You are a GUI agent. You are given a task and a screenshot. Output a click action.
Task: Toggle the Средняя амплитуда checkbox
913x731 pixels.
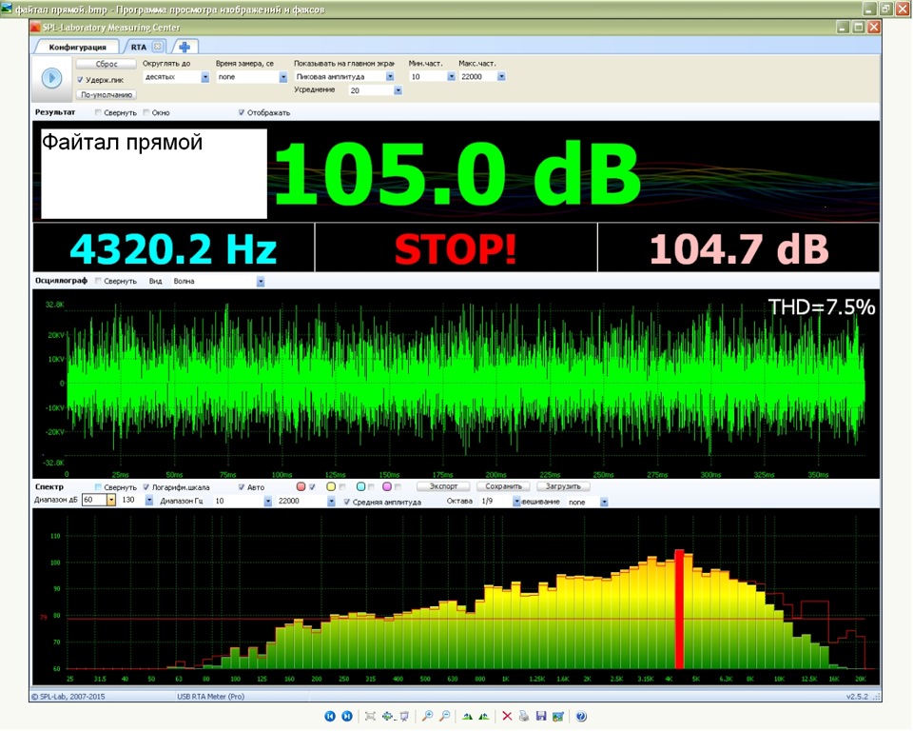(347, 502)
